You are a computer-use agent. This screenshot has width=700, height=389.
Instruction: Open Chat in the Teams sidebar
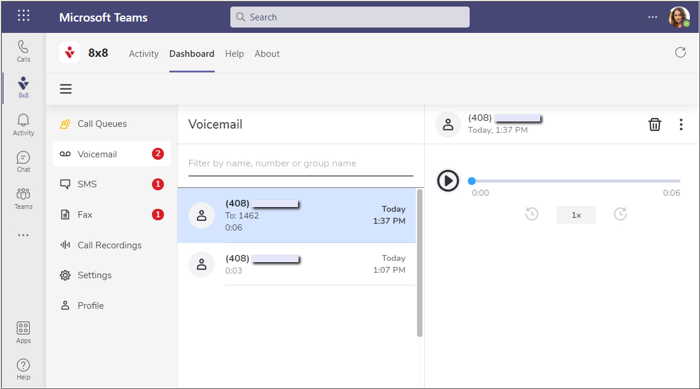point(23,162)
